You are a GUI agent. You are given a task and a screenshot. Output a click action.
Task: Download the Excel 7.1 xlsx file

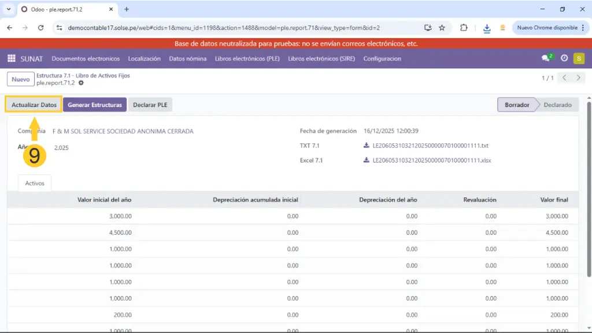point(431,160)
